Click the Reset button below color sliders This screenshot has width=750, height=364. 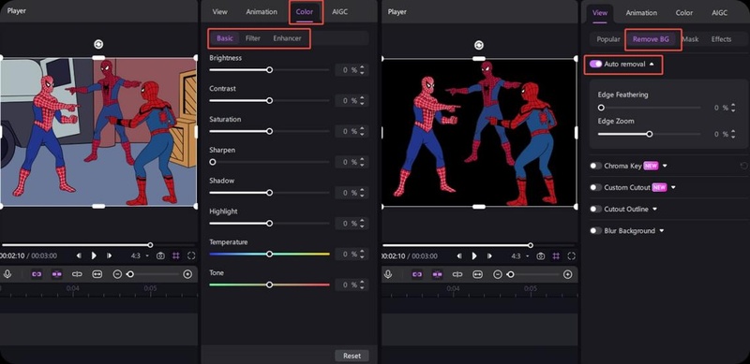(352, 356)
